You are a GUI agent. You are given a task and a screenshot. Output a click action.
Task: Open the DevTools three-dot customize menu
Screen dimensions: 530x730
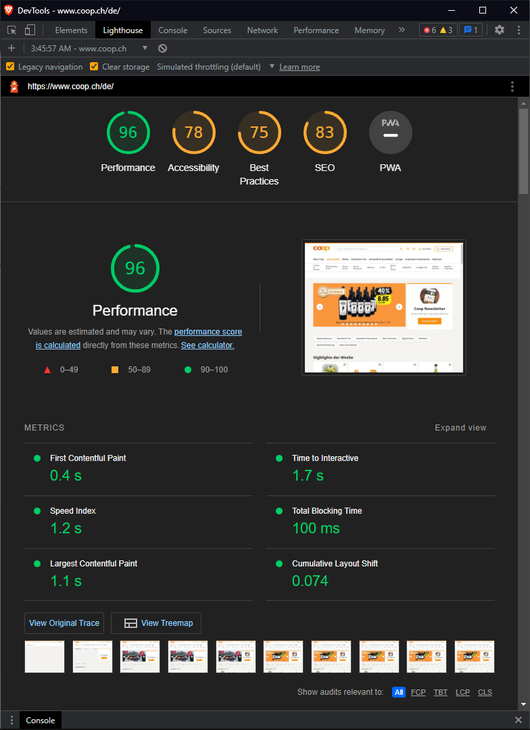click(519, 30)
